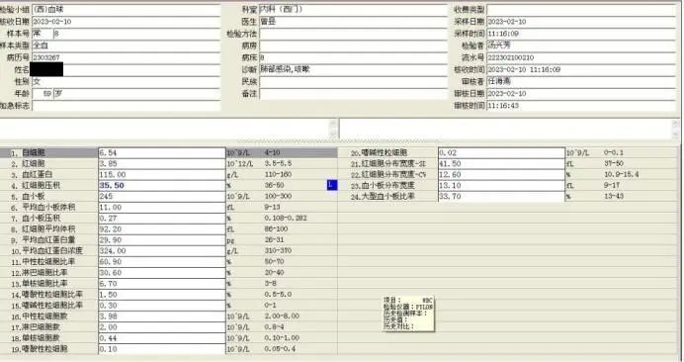Image resolution: width=684 pixels, height=362 pixels.
Task: Click the reference range 36-50
Action: [275, 186]
